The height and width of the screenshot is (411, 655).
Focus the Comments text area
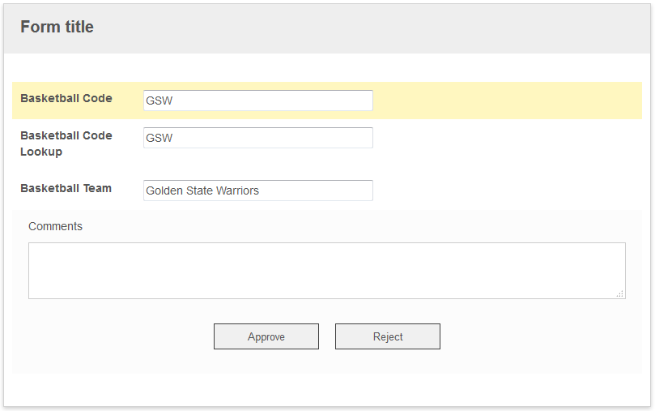327,271
